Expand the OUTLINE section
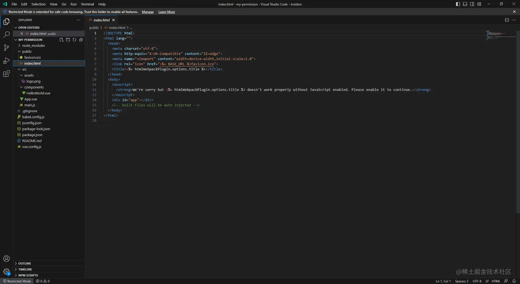The width and height of the screenshot is (520, 284). tap(49, 263)
